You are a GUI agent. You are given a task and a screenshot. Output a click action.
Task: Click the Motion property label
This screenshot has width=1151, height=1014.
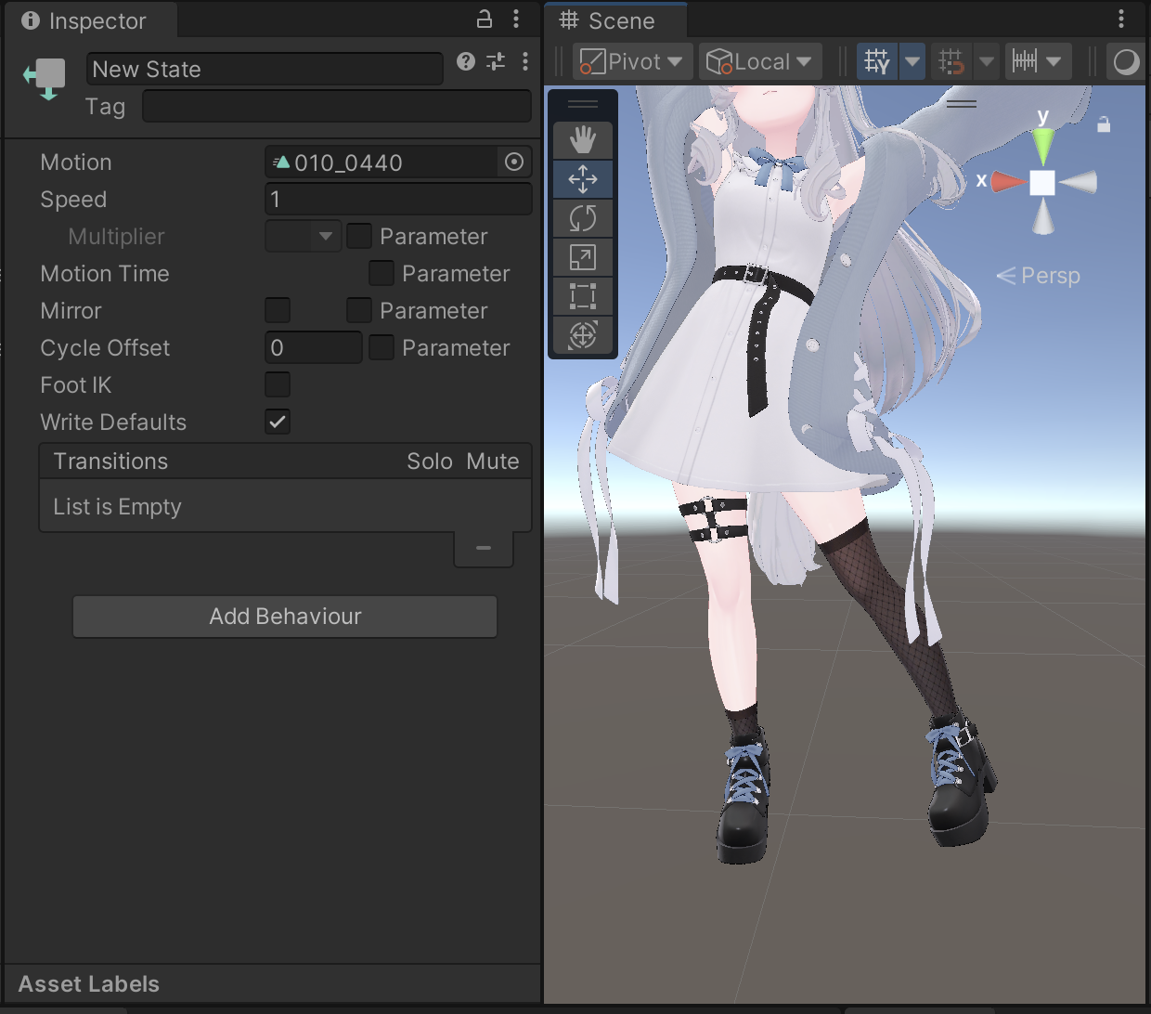(x=76, y=162)
